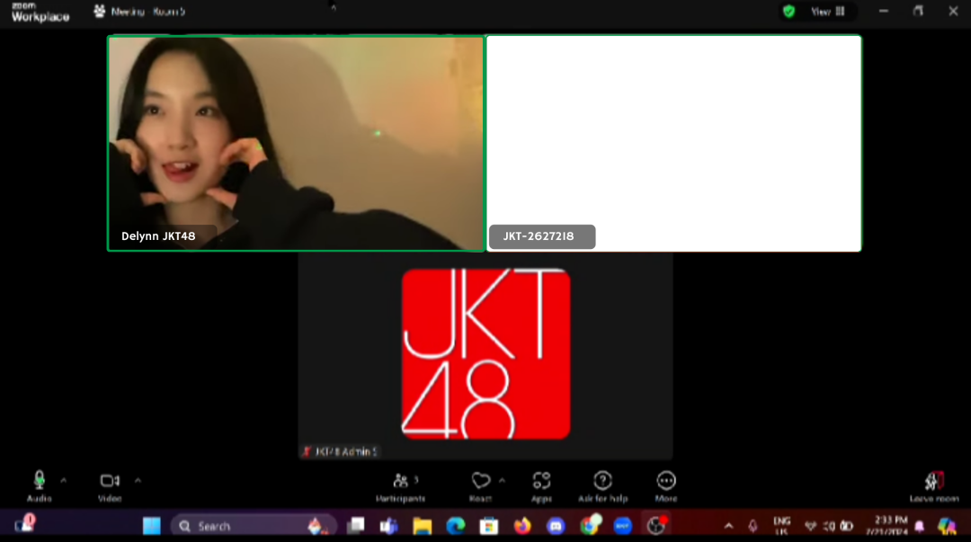The height and width of the screenshot is (542, 971).
Task: Select the JKT48 Admin logo tile
Action: coord(485,356)
